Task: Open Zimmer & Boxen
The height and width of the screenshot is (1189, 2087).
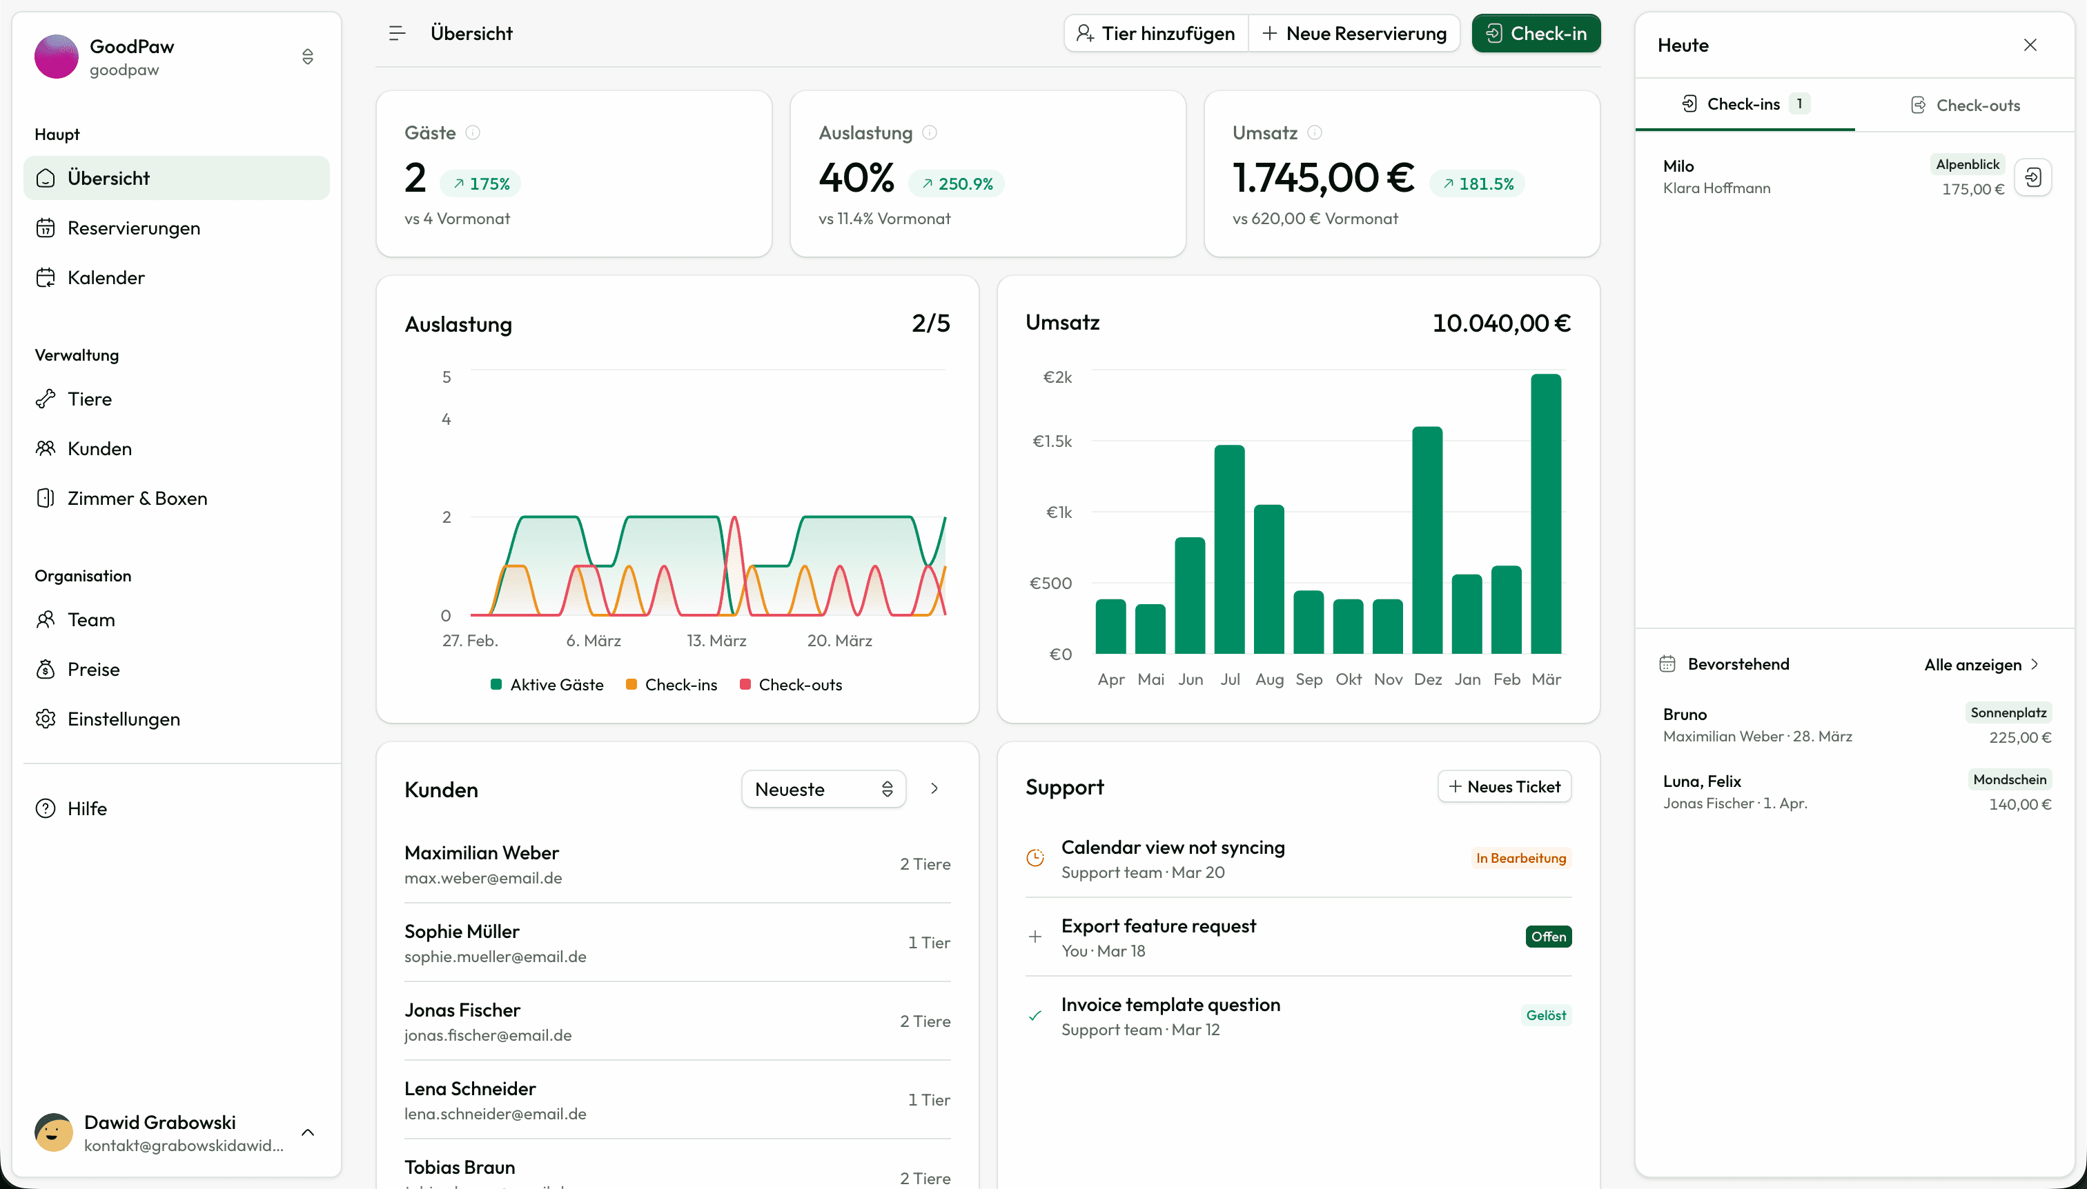Action: (x=137, y=497)
